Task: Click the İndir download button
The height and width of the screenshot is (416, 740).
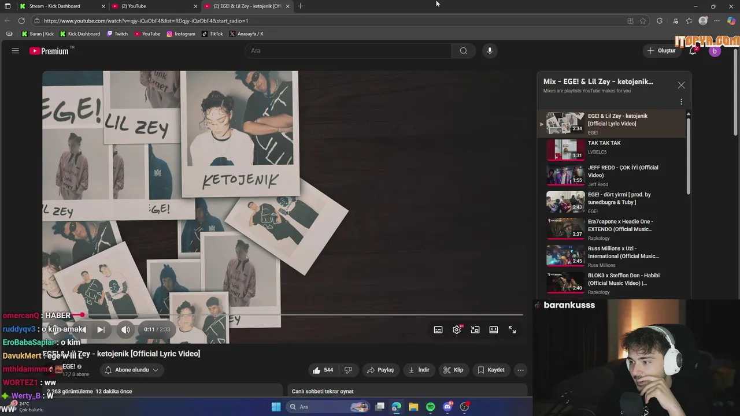Action: tap(419, 370)
